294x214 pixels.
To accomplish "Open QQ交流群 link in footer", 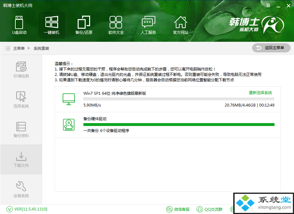I will point(213,209).
